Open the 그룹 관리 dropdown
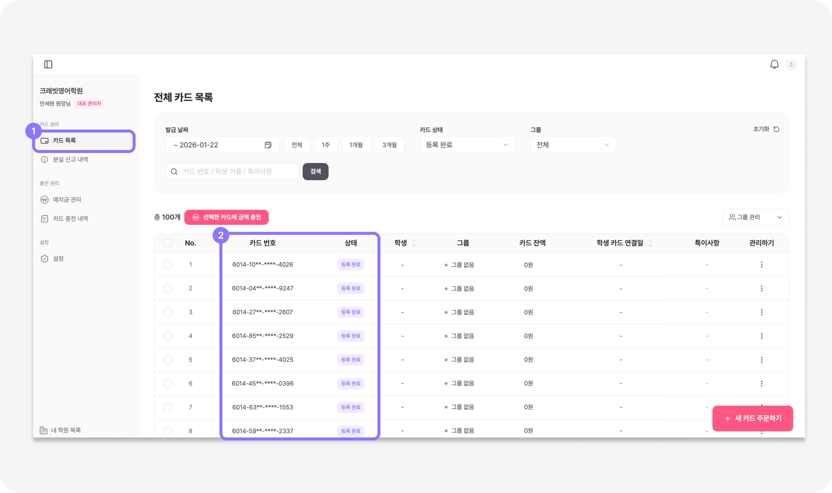Screen dimensions: 832x493 (755, 217)
